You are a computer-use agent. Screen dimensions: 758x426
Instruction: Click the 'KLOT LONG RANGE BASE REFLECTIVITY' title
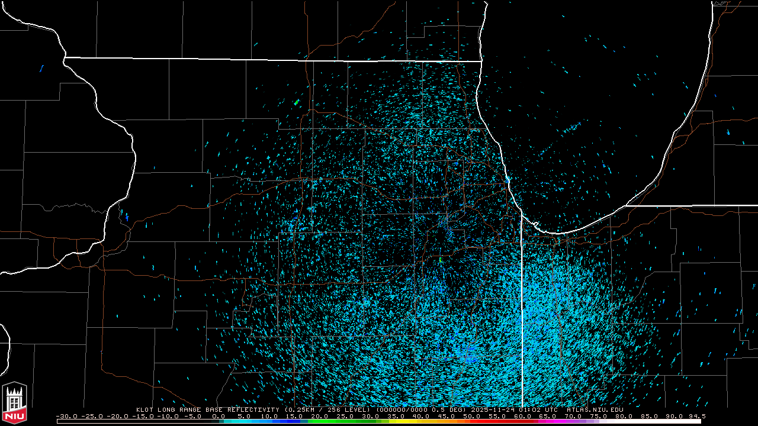[209, 409]
